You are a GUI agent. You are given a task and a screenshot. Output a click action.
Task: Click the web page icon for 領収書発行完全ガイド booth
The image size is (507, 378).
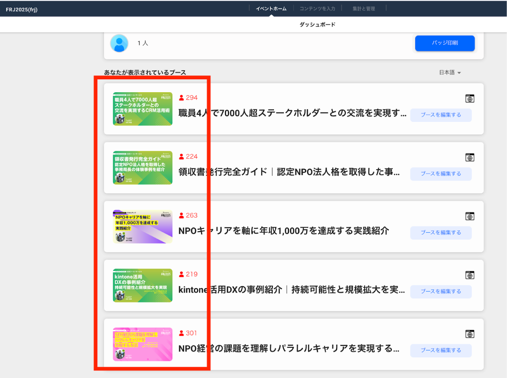[470, 157]
